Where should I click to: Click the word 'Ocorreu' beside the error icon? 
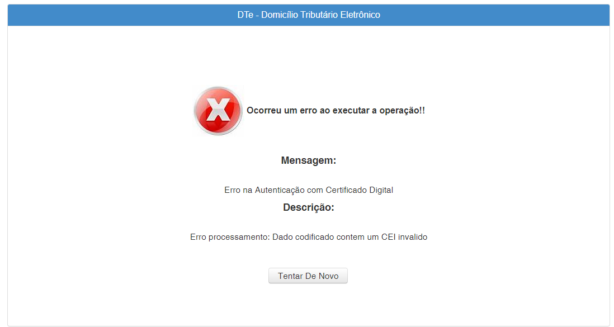pyautogui.click(x=264, y=111)
